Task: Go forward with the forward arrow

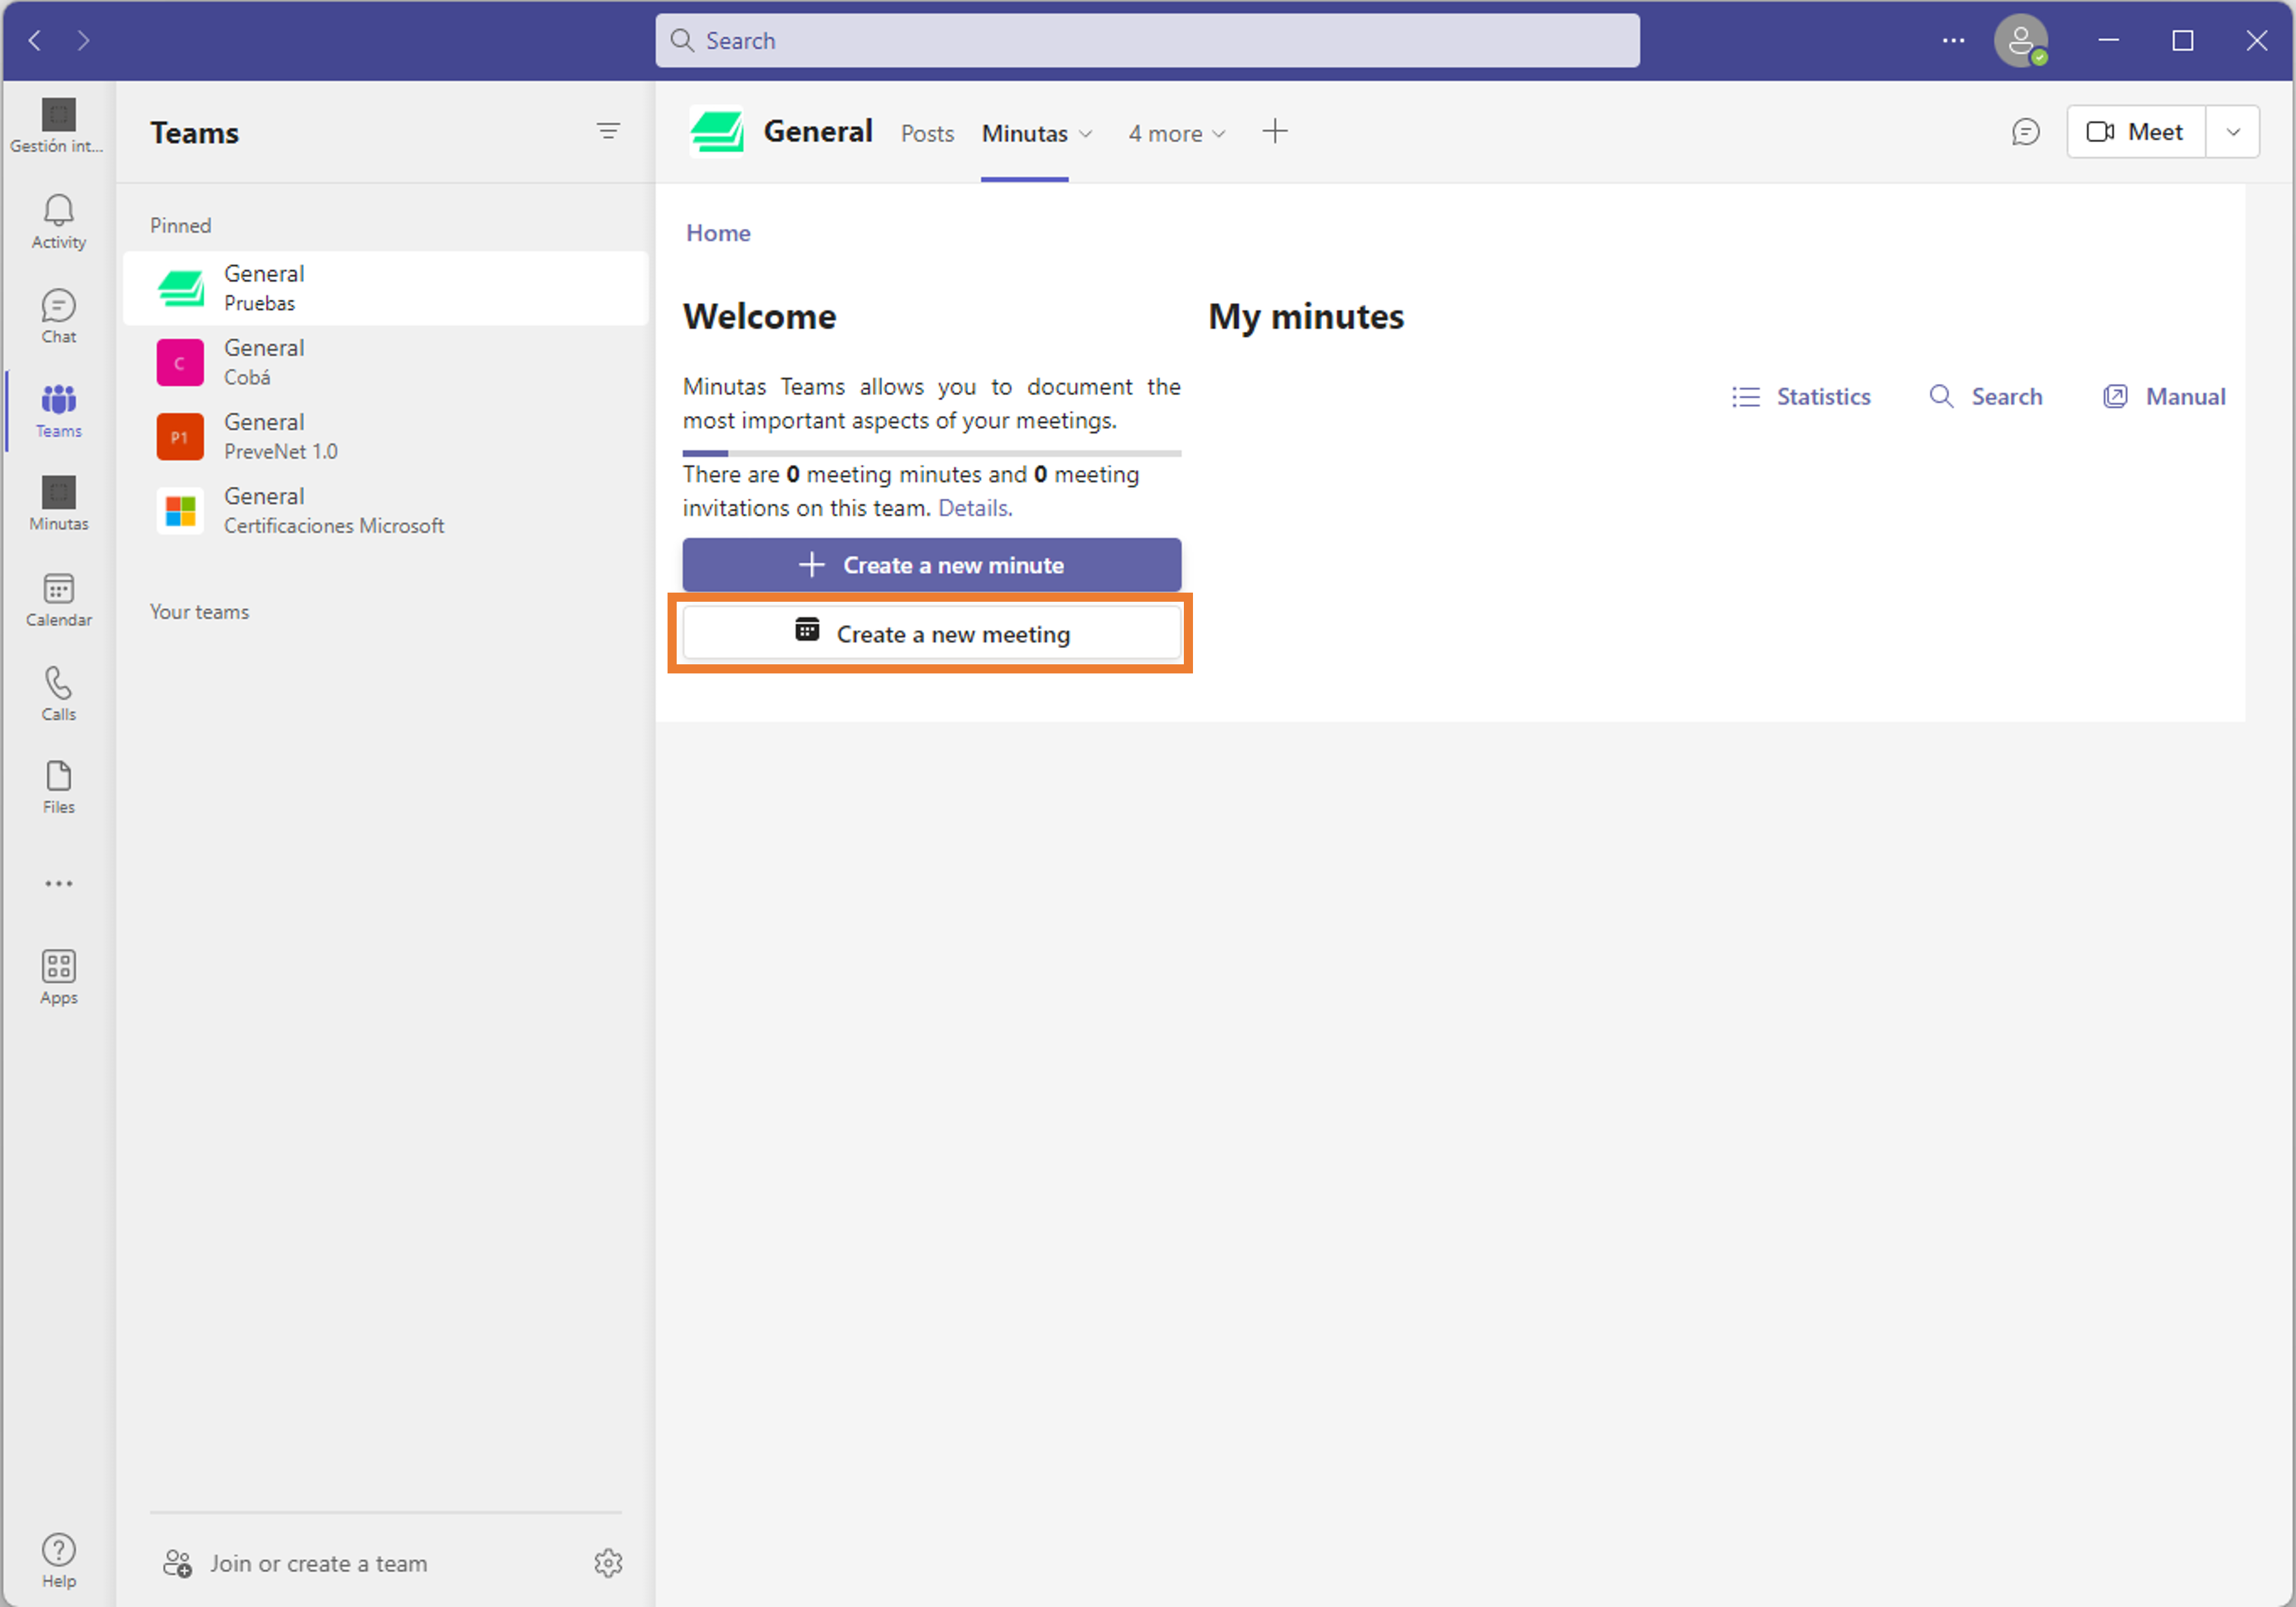Action: tap(83, 40)
